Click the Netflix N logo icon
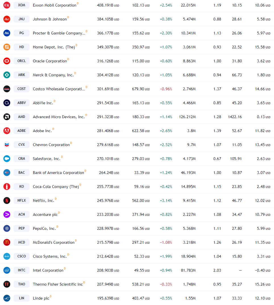 7,200
